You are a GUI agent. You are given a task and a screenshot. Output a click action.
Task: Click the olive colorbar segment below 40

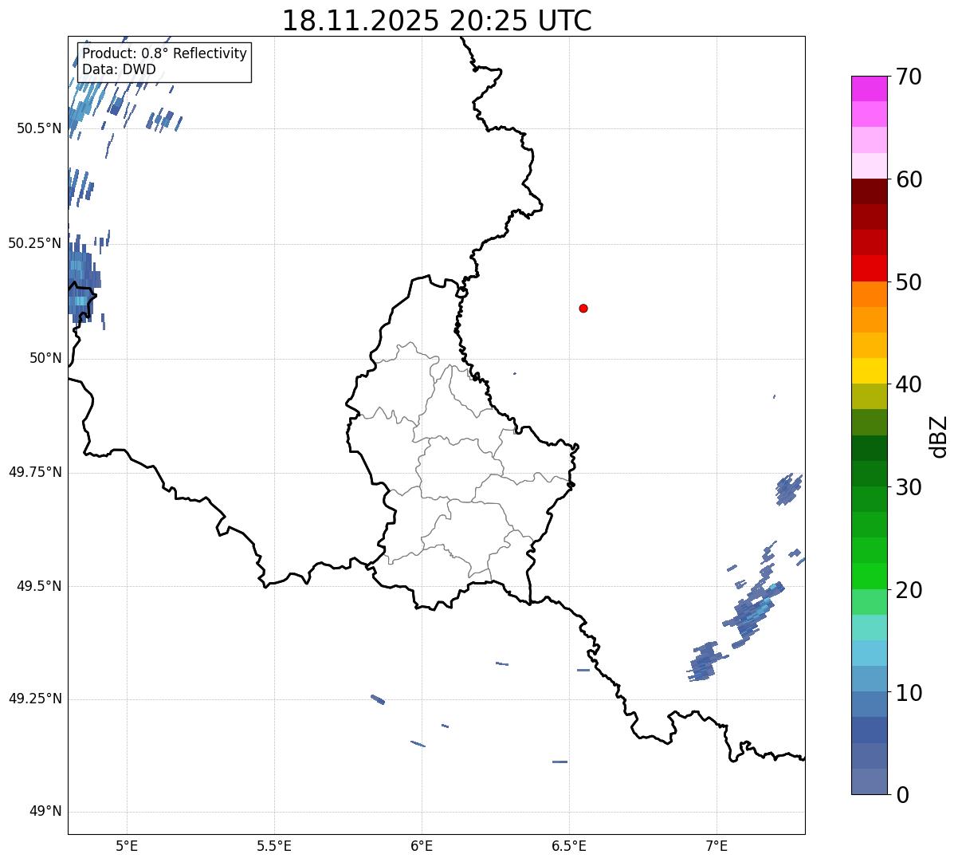tap(869, 396)
